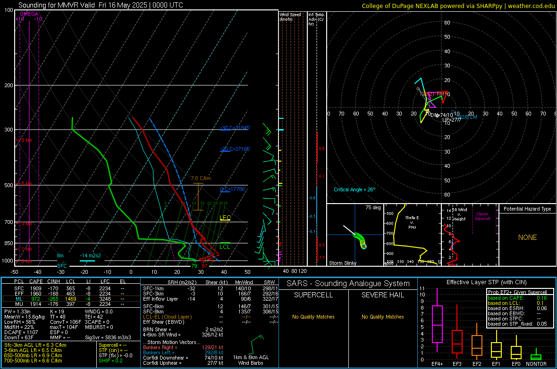Screen dimensions: 557x369
Task: Click the green 'SHIP = 0.2' value
Action: point(110,361)
